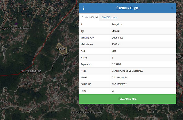Screen dimensions: 183x120
Task: Click the Merkez value in İlçe row
Action: click(116, 31)
